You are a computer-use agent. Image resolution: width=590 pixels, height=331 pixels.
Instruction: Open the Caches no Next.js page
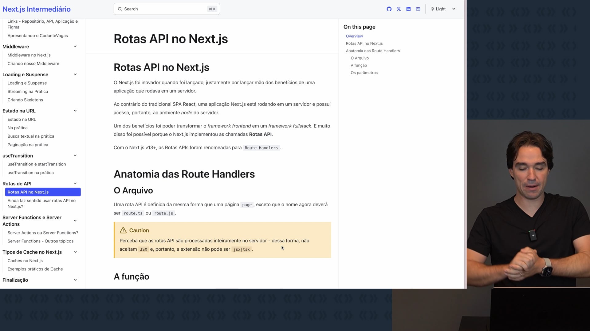pos(25,261)
